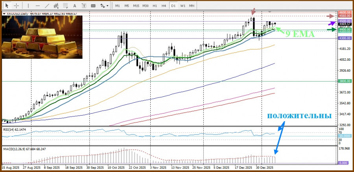Click the gold bars image on chart
Image resolution: width=354 pixels, height=172 pixels.
click(x=42, y=37)
